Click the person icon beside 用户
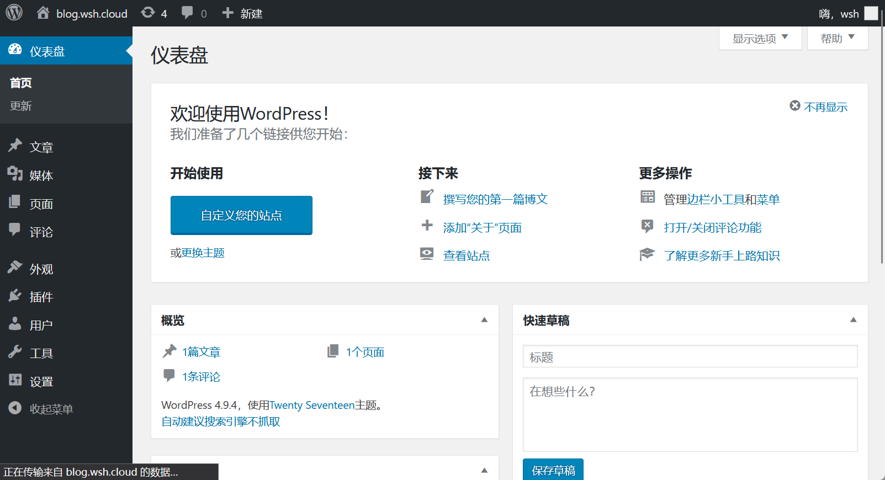885x480 pixels. pos(15,323)
